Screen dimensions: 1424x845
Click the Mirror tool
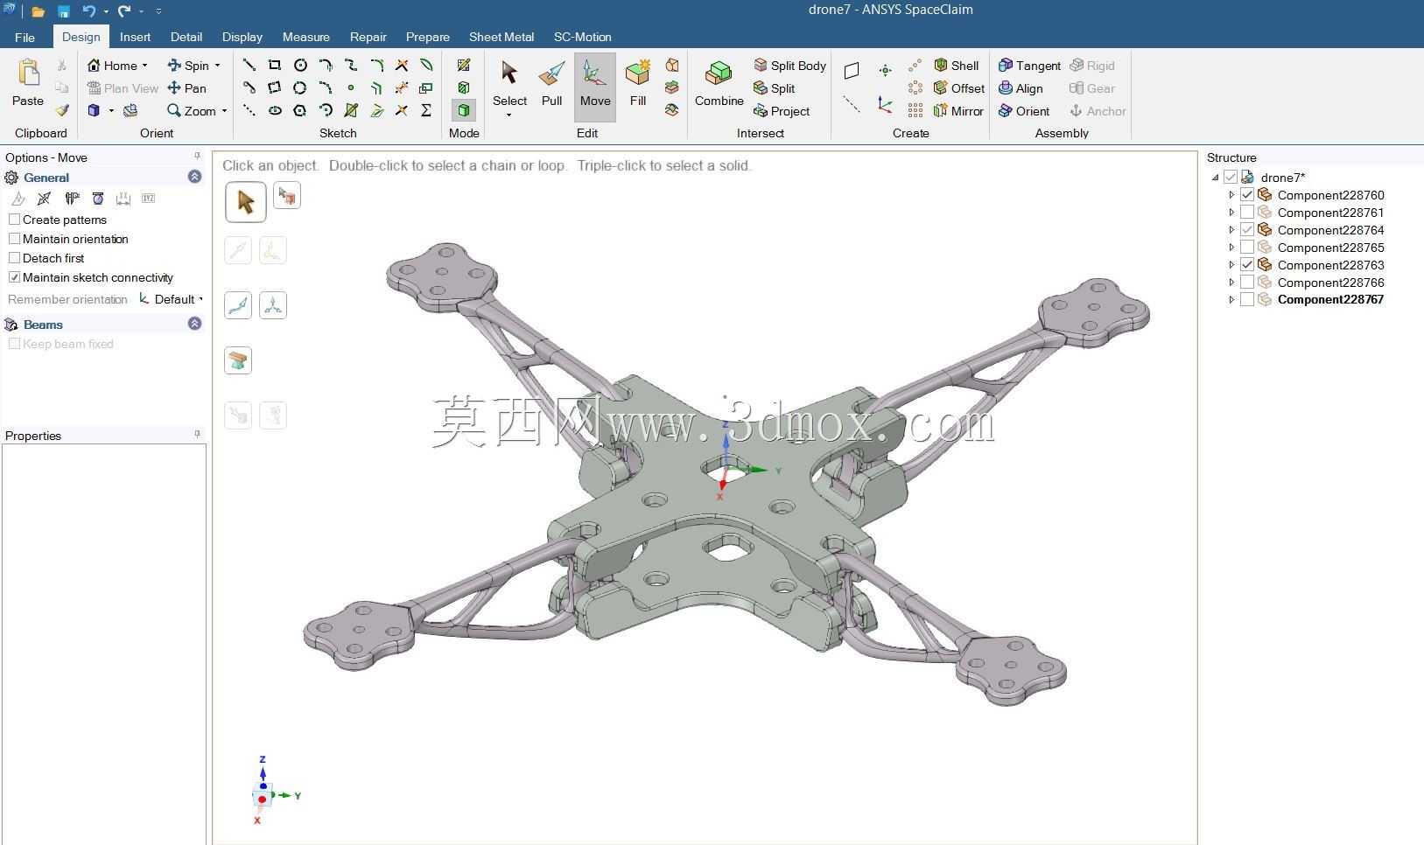[x=958, y=111]
